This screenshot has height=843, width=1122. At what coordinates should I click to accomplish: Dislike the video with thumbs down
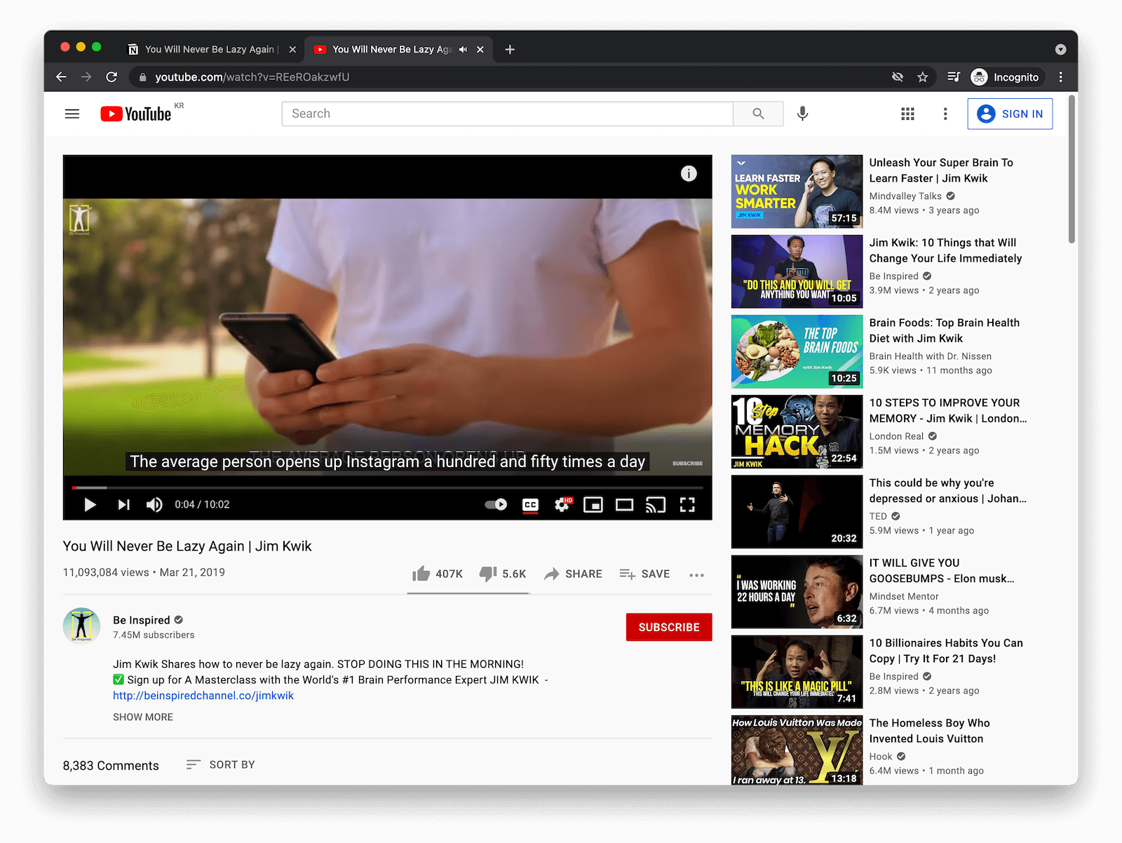[x=503, y=574]
